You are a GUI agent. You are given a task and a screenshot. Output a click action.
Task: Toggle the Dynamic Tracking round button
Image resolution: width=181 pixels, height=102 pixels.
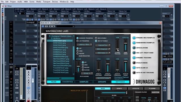134,58
